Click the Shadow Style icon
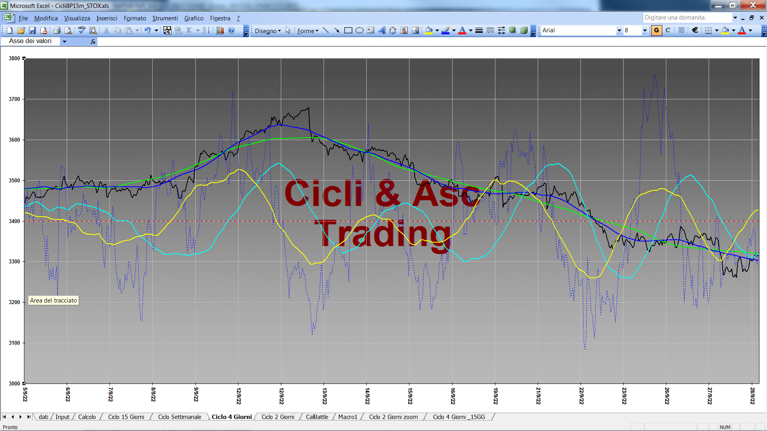The width and height of the screenshot is (767, 431). tap(513, 30)
